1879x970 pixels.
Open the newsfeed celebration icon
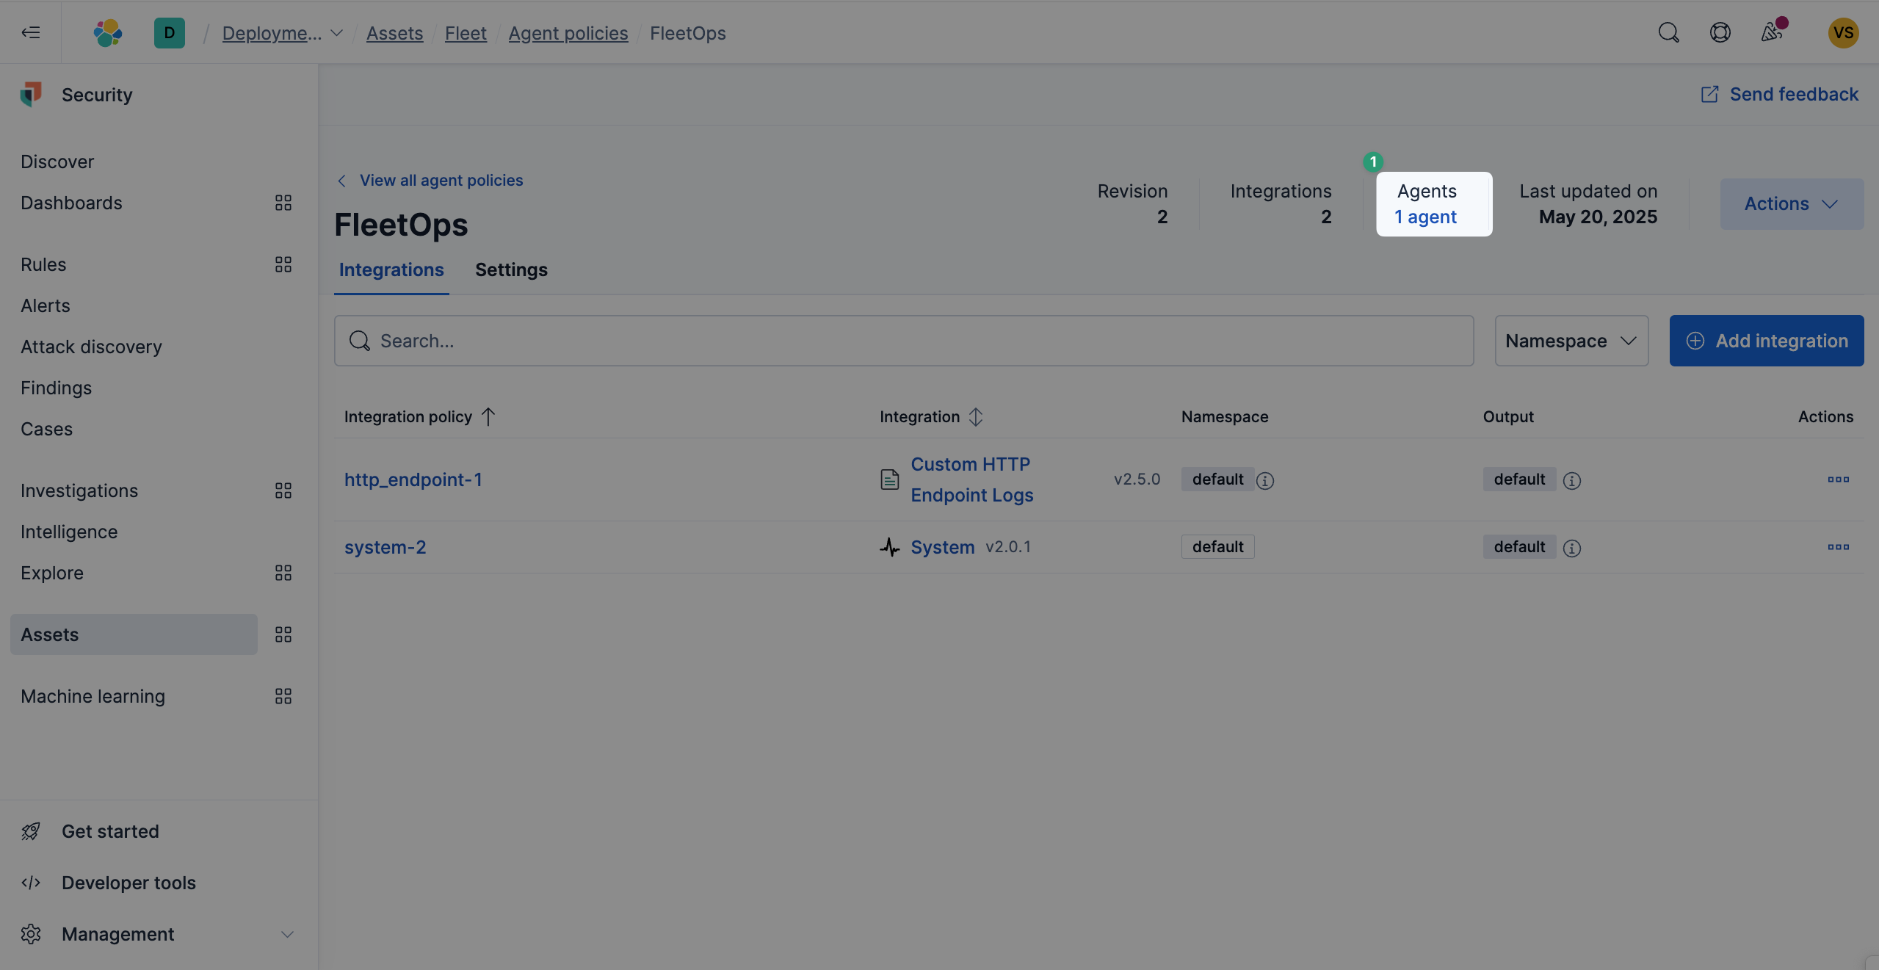[1772, 32]
